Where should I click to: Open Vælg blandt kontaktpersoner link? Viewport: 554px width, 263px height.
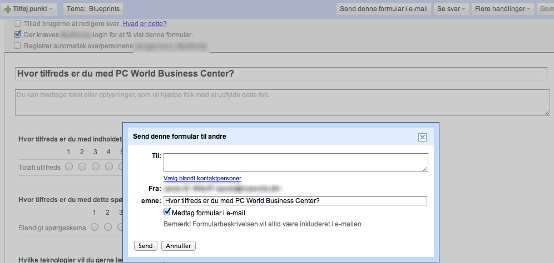click(202, 178)
